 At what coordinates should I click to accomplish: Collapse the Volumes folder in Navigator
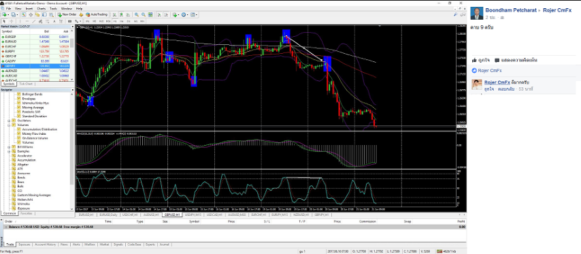[x=9, y=125]
